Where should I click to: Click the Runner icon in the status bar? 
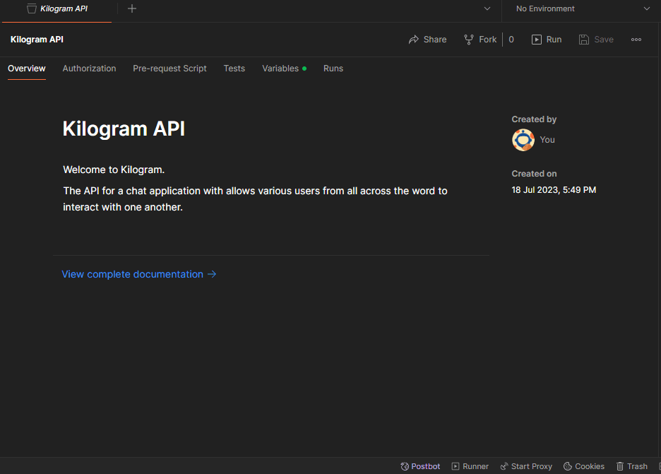click(455, 466)
